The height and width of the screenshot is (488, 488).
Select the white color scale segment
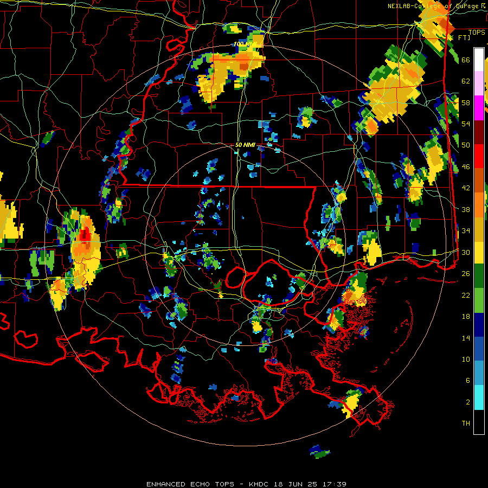479,60
